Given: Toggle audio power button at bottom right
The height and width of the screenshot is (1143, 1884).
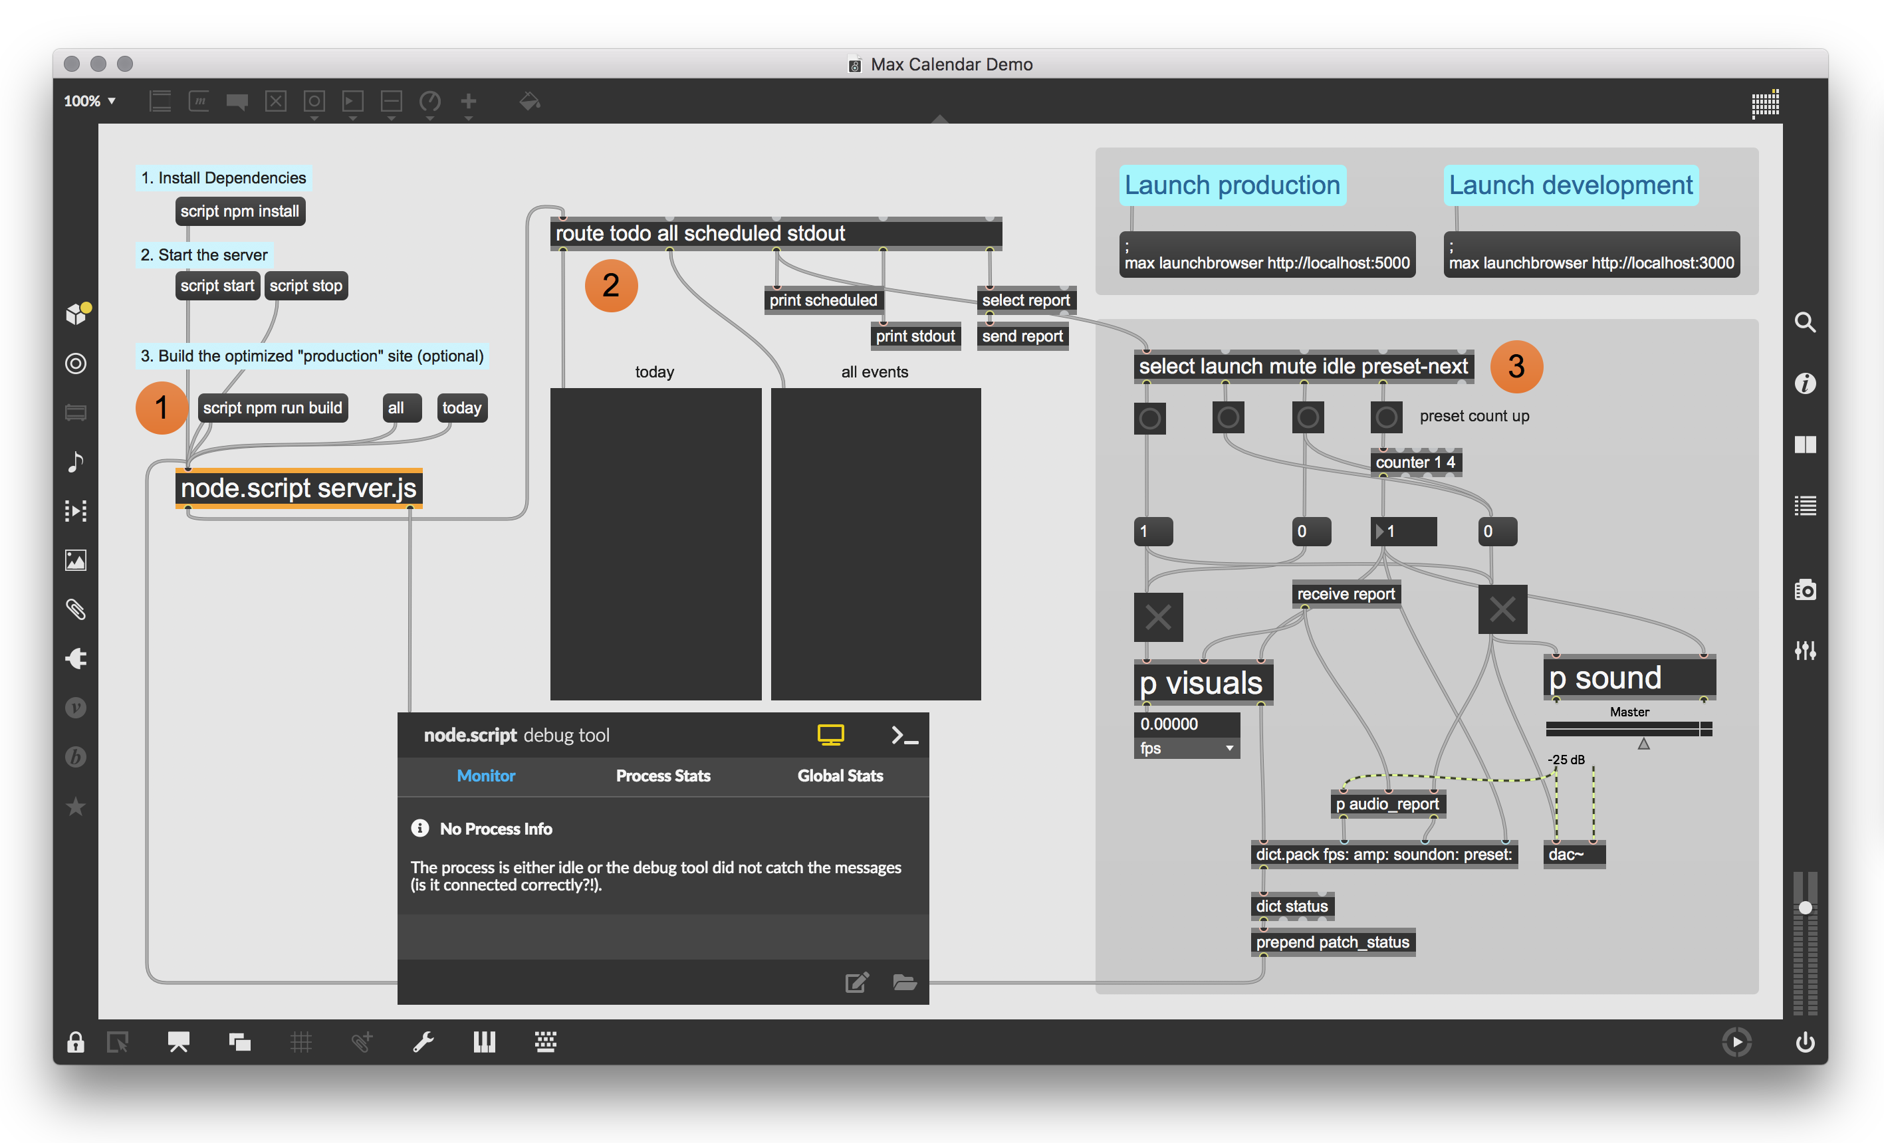Looking at the screenshot, I should pos(1804,1042).
